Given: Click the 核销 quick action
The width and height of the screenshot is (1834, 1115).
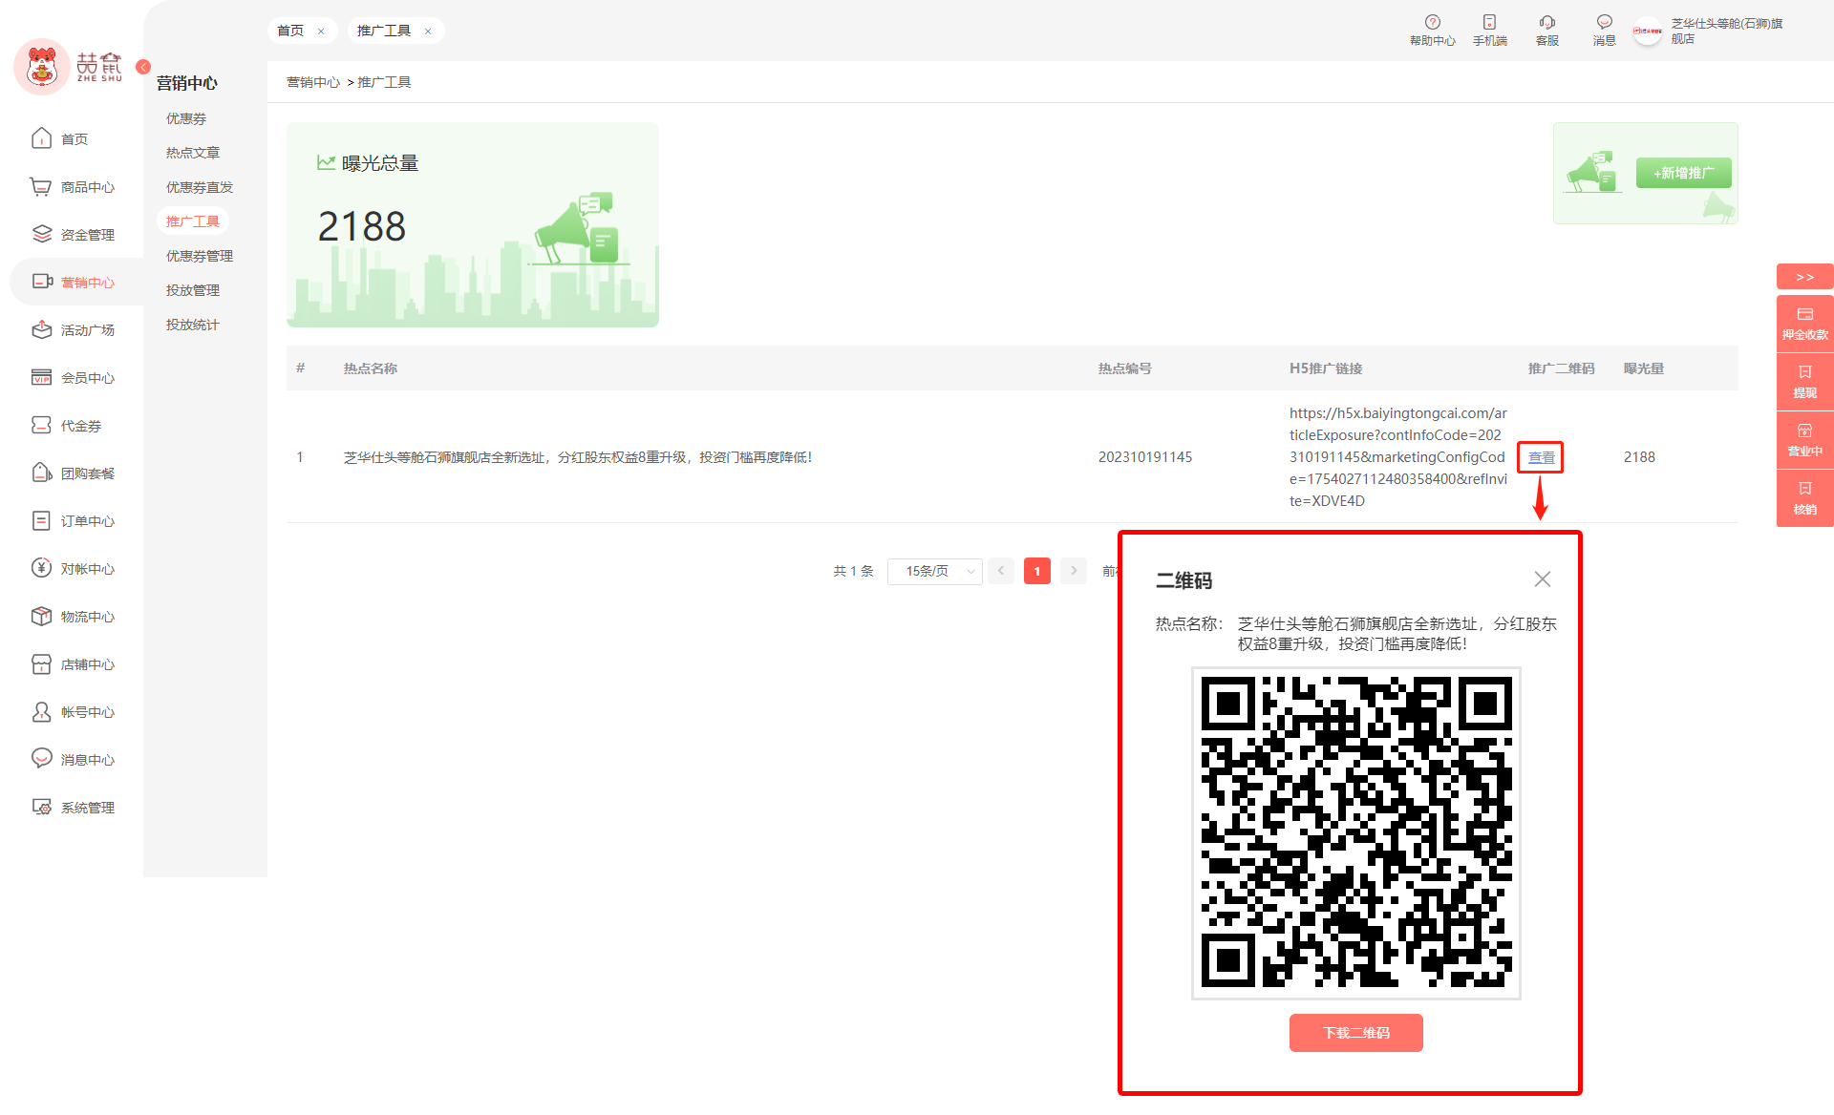Looking at the screenshot, I should coord(1804,498).
